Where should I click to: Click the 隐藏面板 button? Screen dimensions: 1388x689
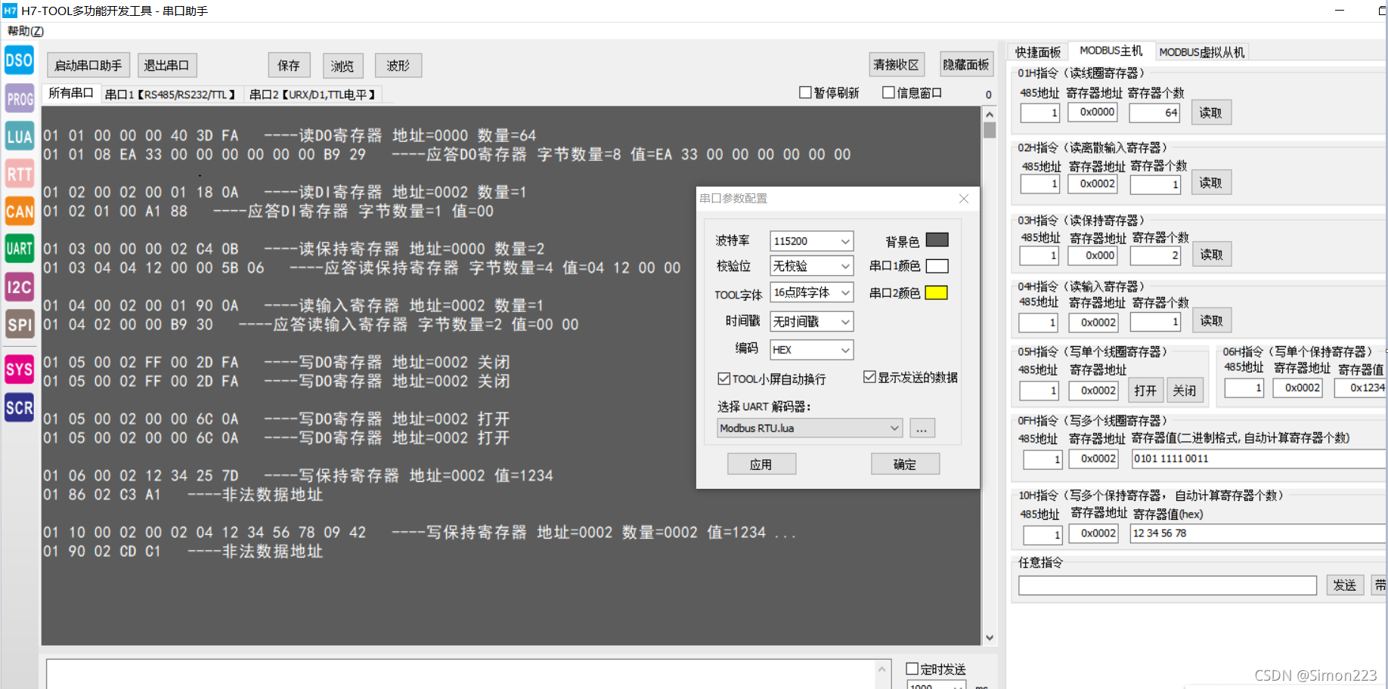(x=966, y=65)
